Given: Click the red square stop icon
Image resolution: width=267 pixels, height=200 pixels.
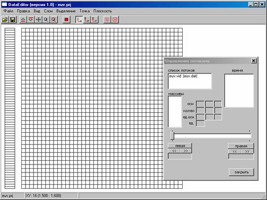Looking at the screenshot, I should pos(66,20).
